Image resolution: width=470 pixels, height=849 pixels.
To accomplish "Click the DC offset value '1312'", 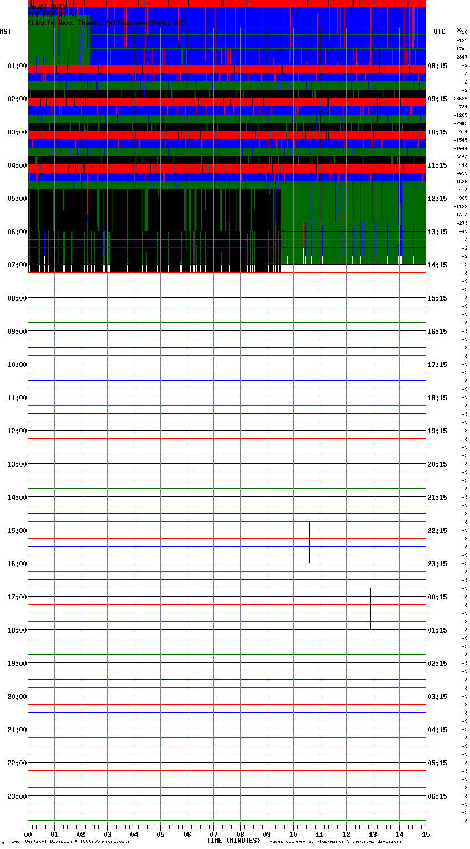I will (462, 215).
